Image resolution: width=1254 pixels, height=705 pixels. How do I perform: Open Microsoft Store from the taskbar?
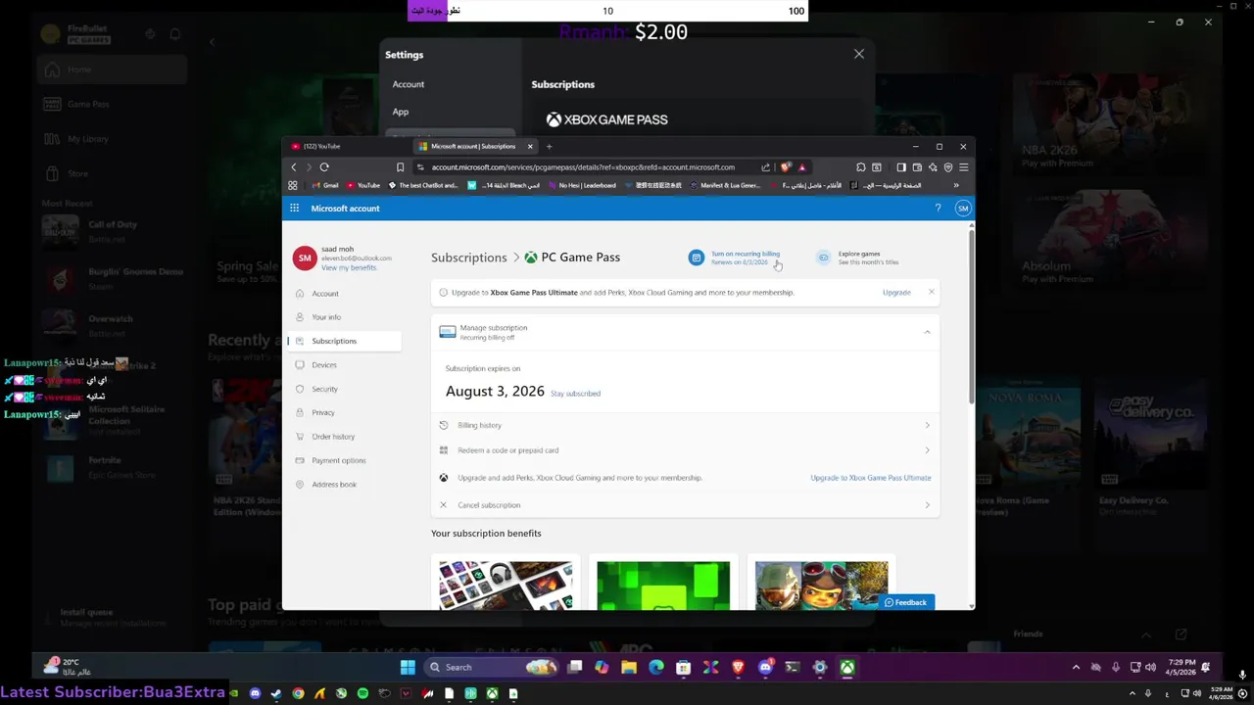point(684,668)
